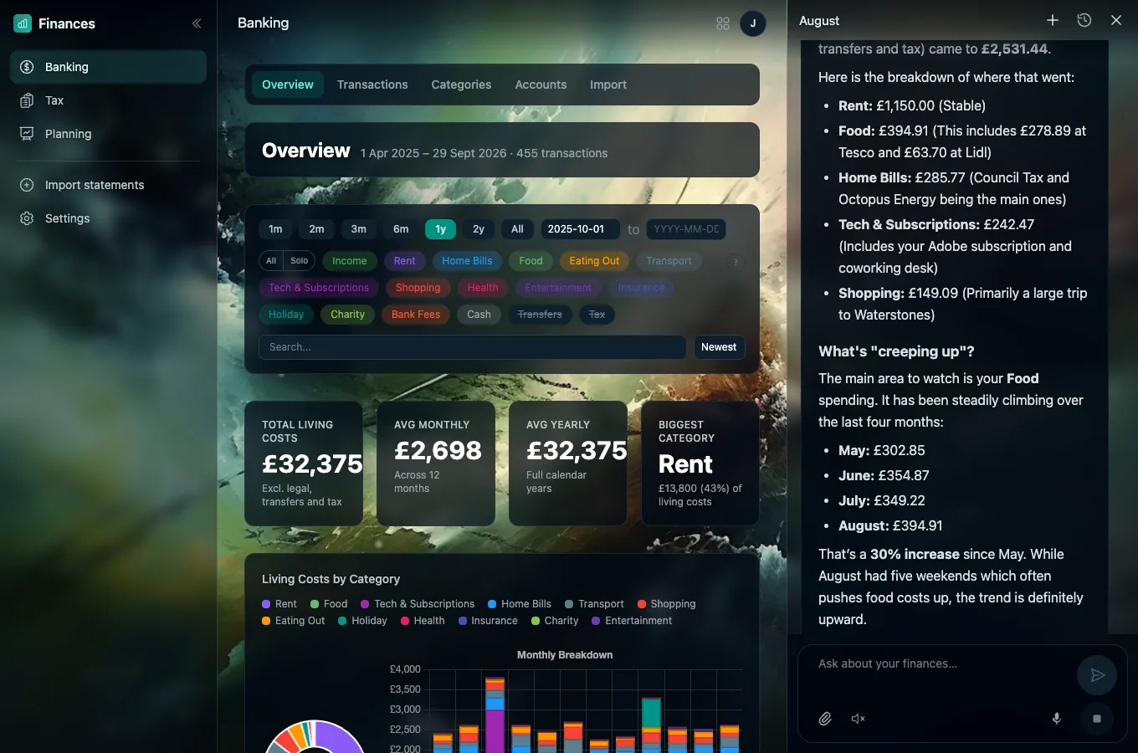Open Planning from the sidebar
The image size is (1138, 753).
click(x=108, y=134)
